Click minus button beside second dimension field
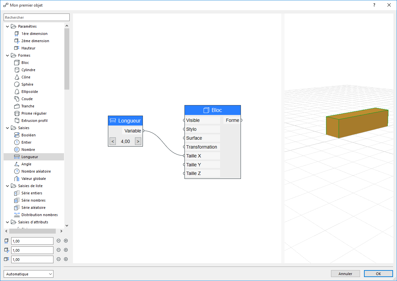The image size is (397, 281). [x=58, y=250]
